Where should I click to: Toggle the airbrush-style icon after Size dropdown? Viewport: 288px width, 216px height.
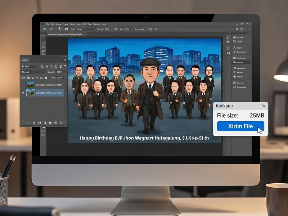click(x=150, y=29)
